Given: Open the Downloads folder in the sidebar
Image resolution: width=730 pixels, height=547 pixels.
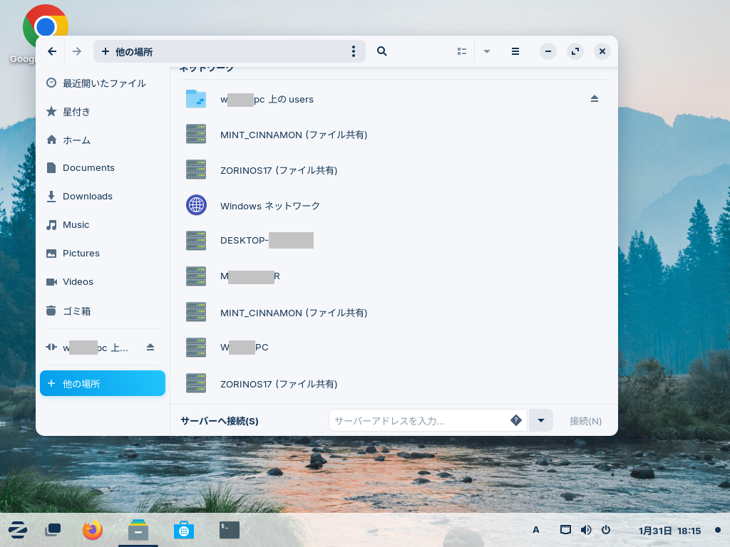Looking at the screenshot, I should (x=87, y=197).
